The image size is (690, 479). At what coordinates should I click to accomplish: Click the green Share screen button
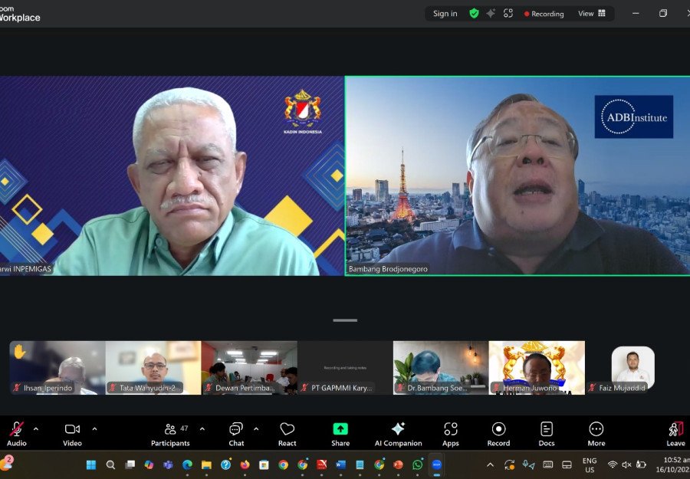coord(340,434)
